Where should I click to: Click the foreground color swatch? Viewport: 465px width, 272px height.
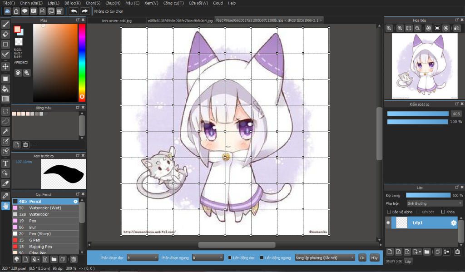click(17, 29)
